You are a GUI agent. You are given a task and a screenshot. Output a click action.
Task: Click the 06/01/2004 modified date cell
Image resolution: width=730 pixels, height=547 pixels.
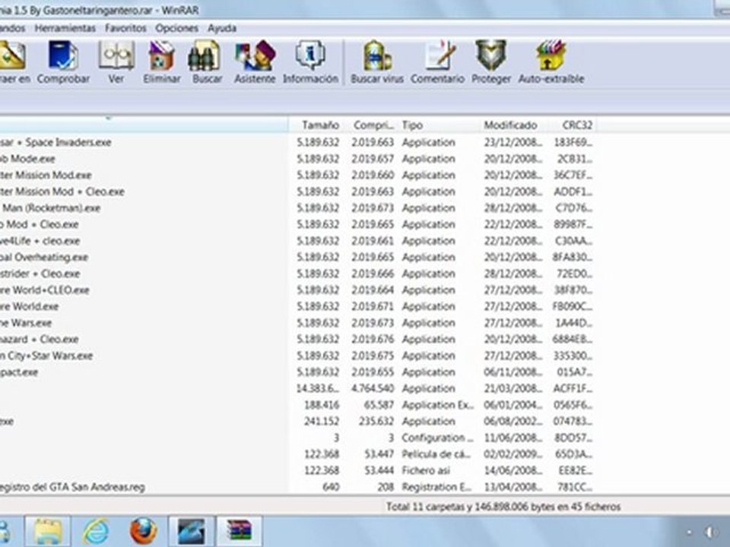click(x=513, y=405)
